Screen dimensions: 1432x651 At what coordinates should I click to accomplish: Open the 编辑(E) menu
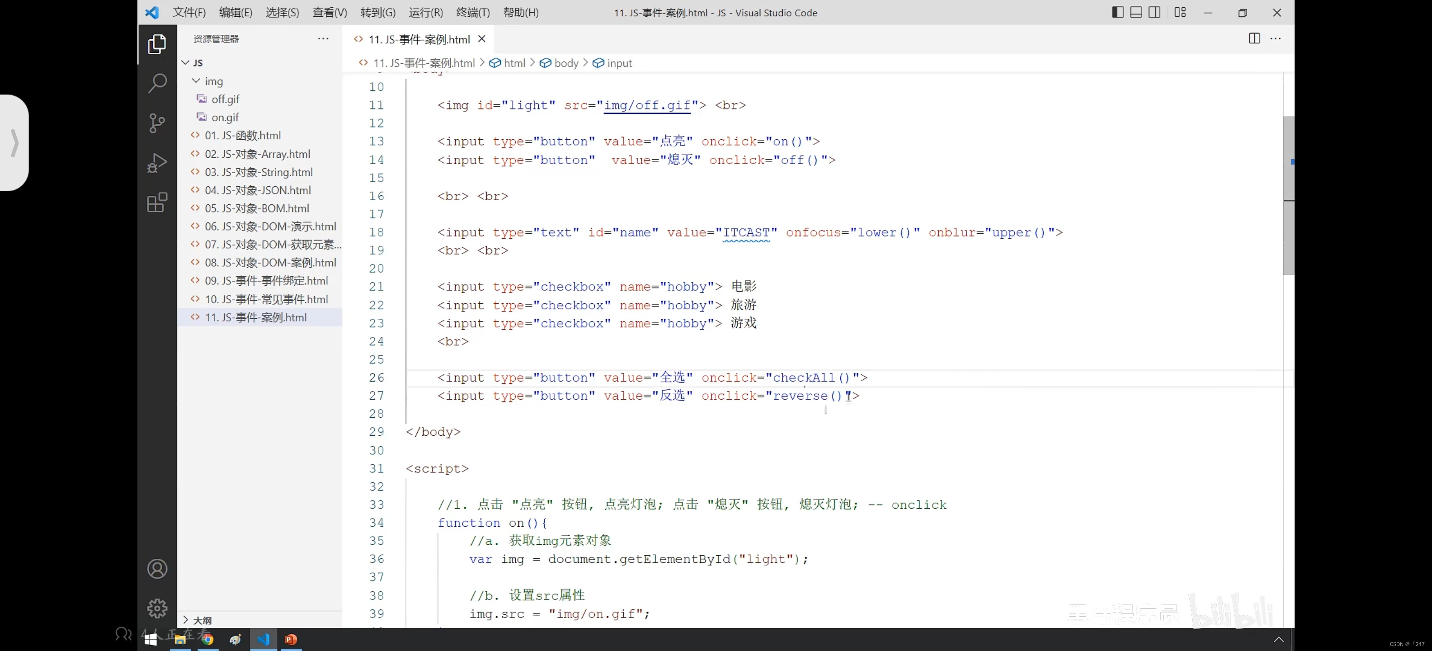click(236, 12)
